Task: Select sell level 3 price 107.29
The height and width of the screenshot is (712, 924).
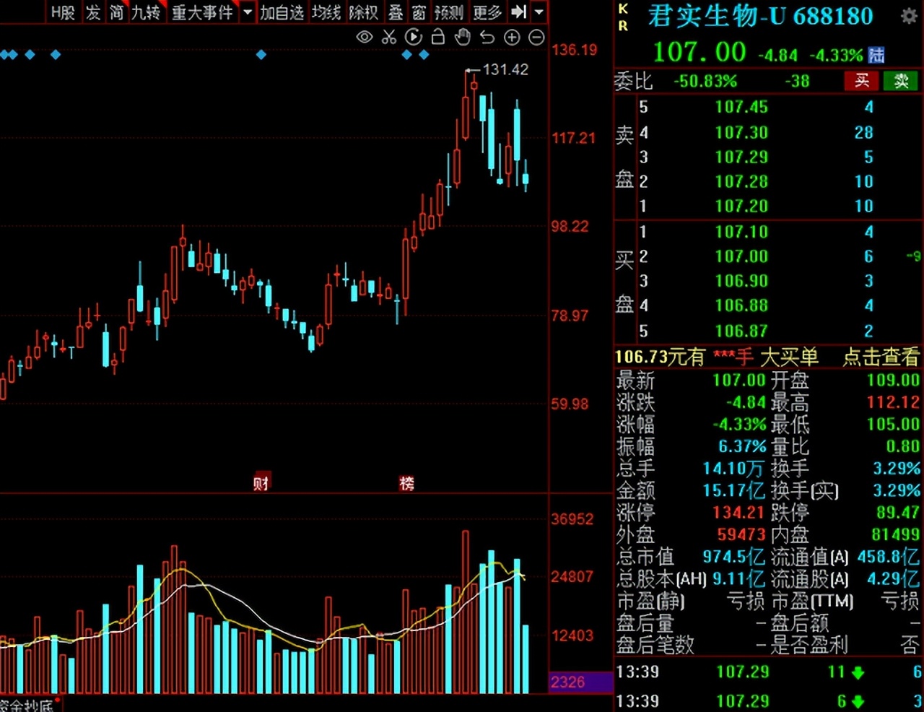Action: coord(741,157)
